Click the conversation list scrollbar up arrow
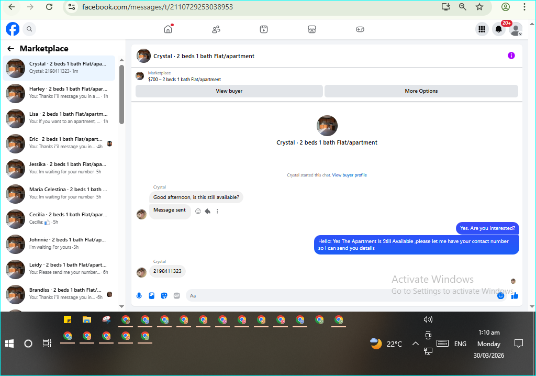Viewport: 536px width, 376px height. (x=121, y=60)
